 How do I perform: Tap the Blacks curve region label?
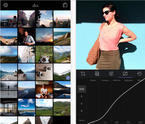pyautogui.click(x=93, y=80)
